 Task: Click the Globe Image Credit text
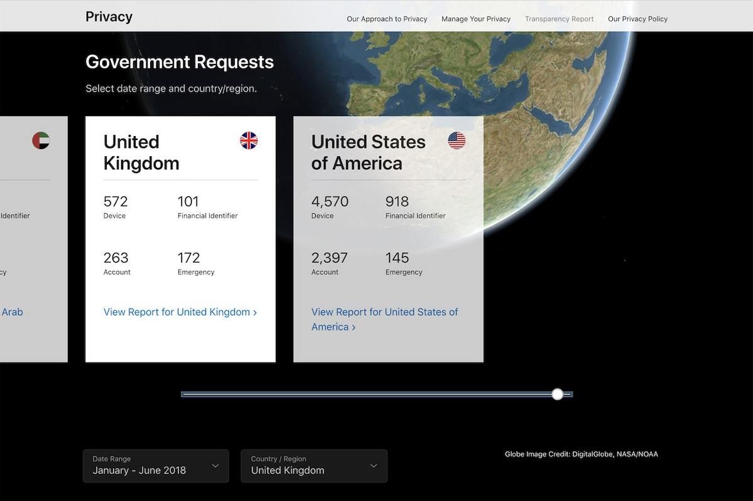coord(581,454)
